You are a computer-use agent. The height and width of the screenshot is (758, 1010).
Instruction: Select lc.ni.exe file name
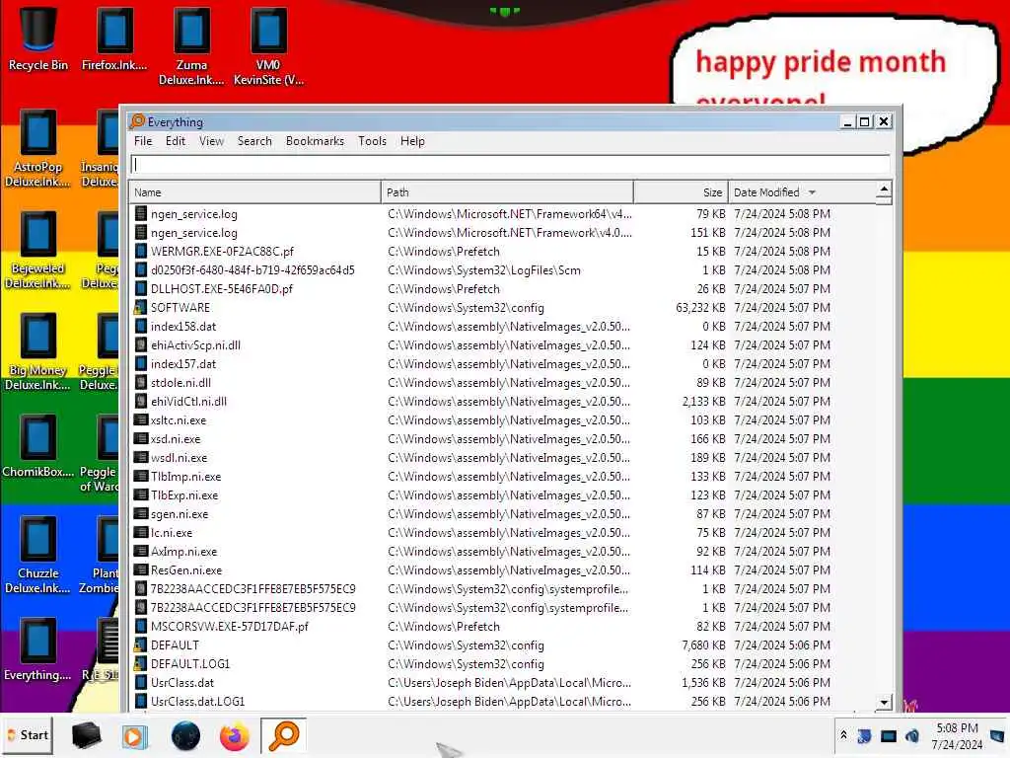[x=172, y=532]
